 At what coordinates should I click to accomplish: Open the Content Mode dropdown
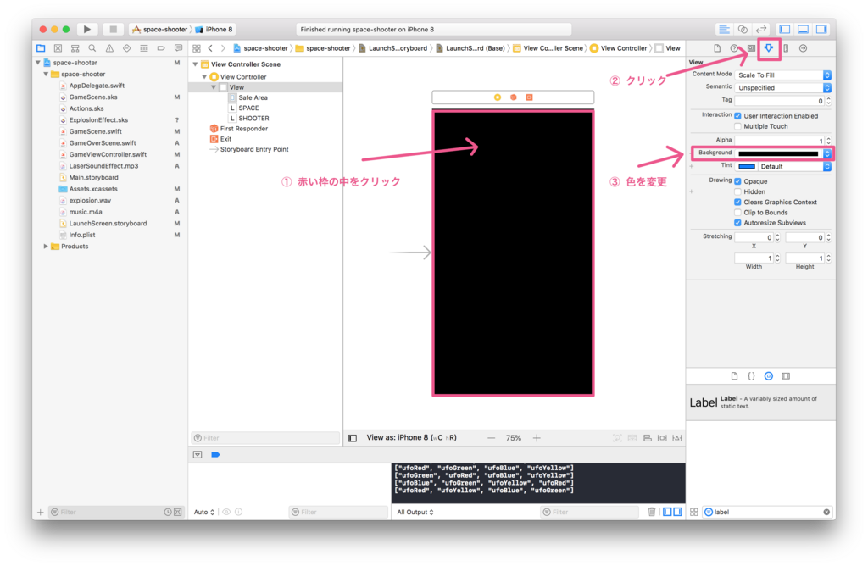click(x=782, y=75)
